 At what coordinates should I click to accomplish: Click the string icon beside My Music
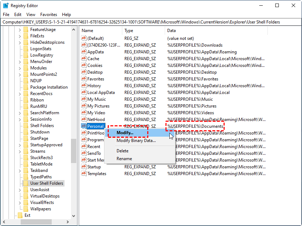coord(83,99)
